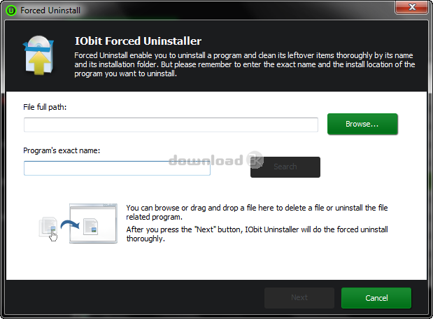Click the IObit Forced Uninstaller heading

point(138,41)
